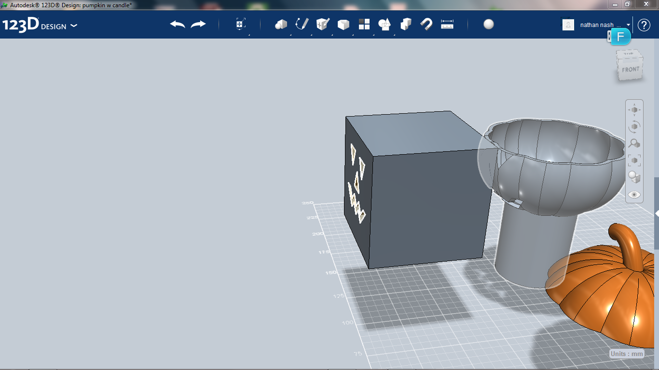
Task: Open the Primitives shapes tool
Action: 281,25
